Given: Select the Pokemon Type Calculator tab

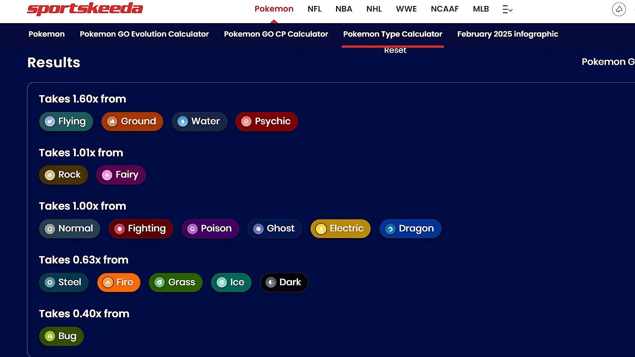Looking at the screenshot, I should pyautogui.click(x=393, y=34).
